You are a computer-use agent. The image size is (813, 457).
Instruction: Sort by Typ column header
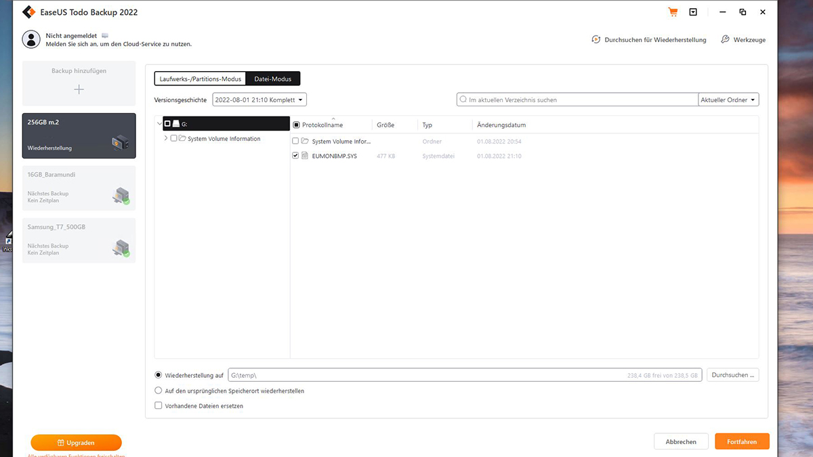pyautogui.click(x=427, y=125)
